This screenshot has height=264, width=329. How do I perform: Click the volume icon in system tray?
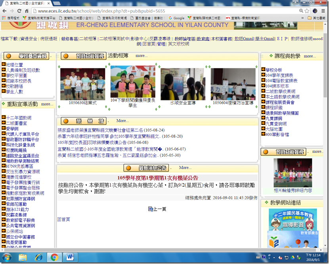pos(280,257)
